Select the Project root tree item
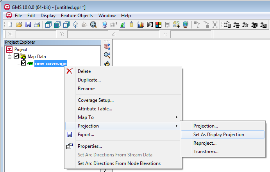Viewport: 270px width, 172px height. (x=21, y=50)
